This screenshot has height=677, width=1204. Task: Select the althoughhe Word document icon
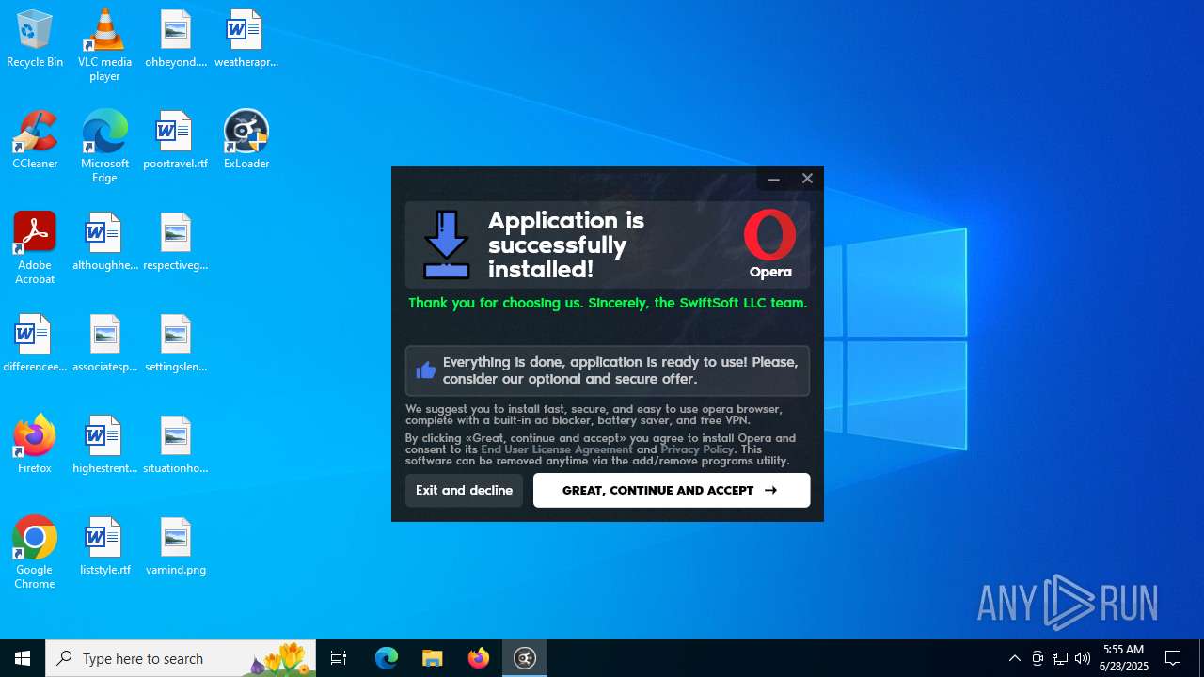point(104,242)
